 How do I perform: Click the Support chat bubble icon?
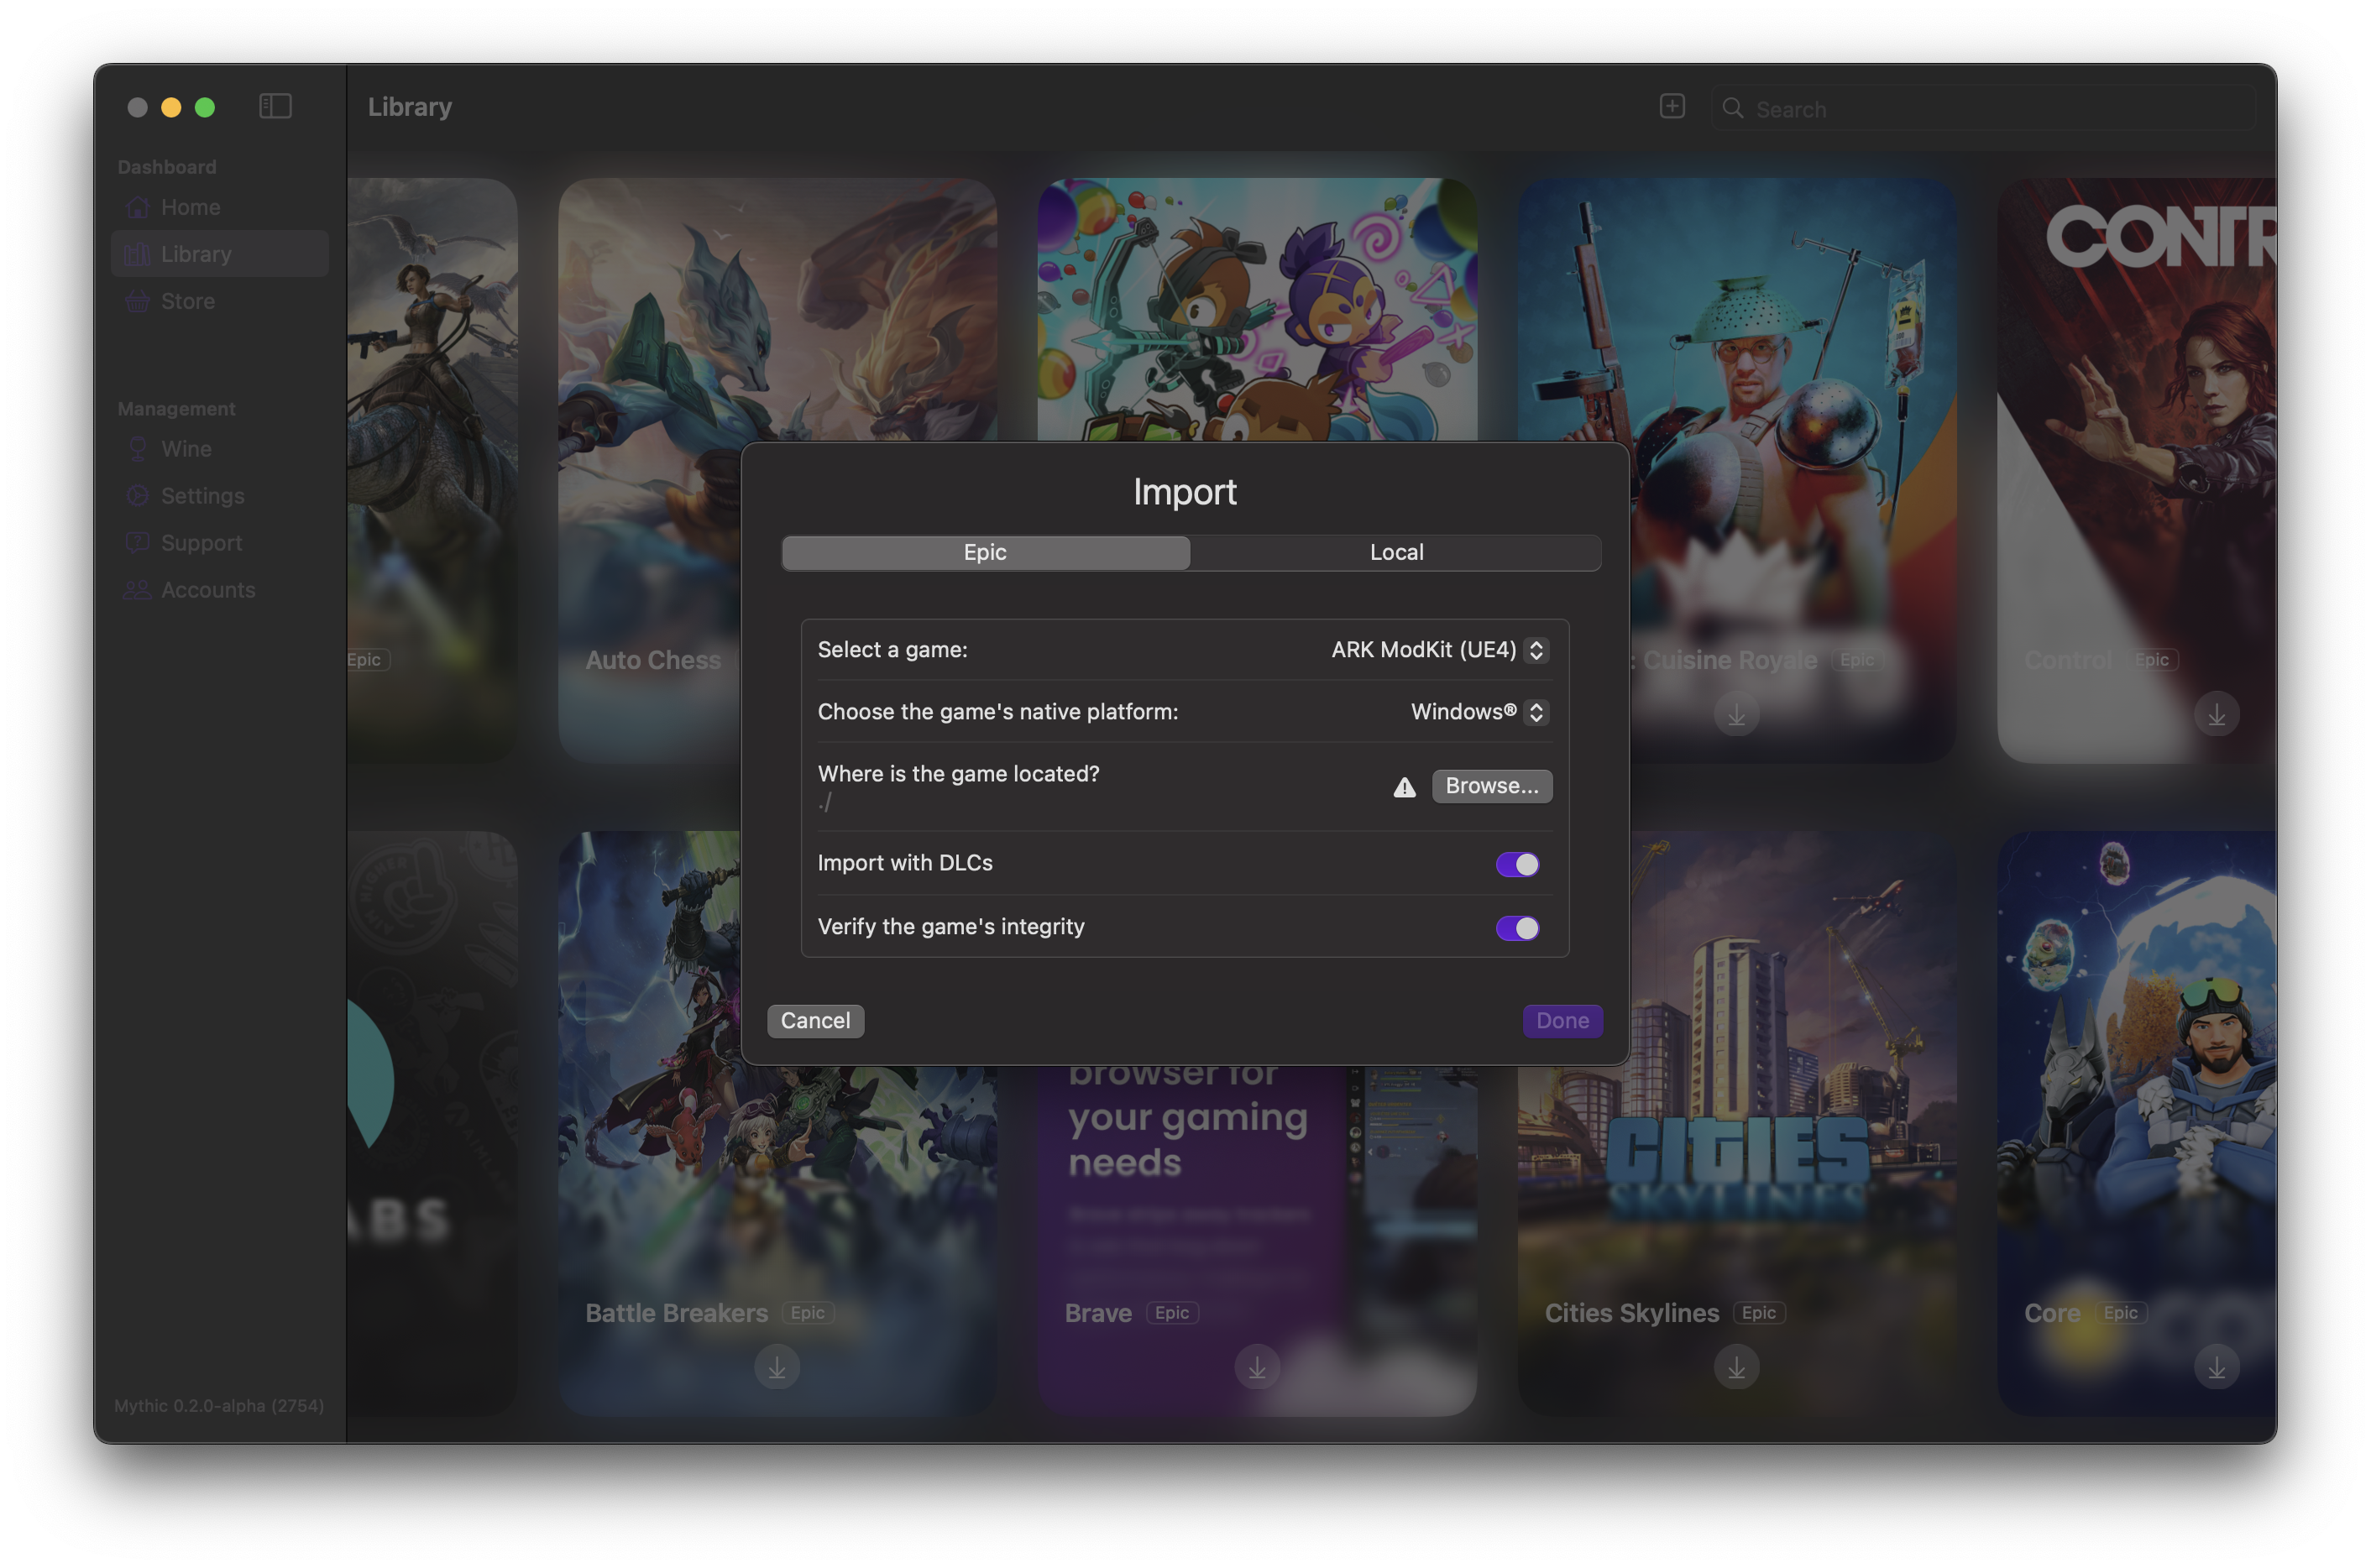point(137,543)
